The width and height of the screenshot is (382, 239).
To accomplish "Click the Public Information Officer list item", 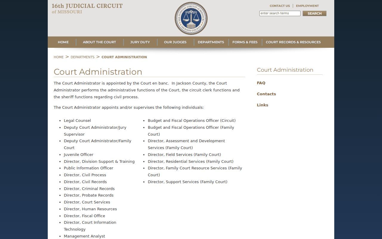I will [89, 168].
